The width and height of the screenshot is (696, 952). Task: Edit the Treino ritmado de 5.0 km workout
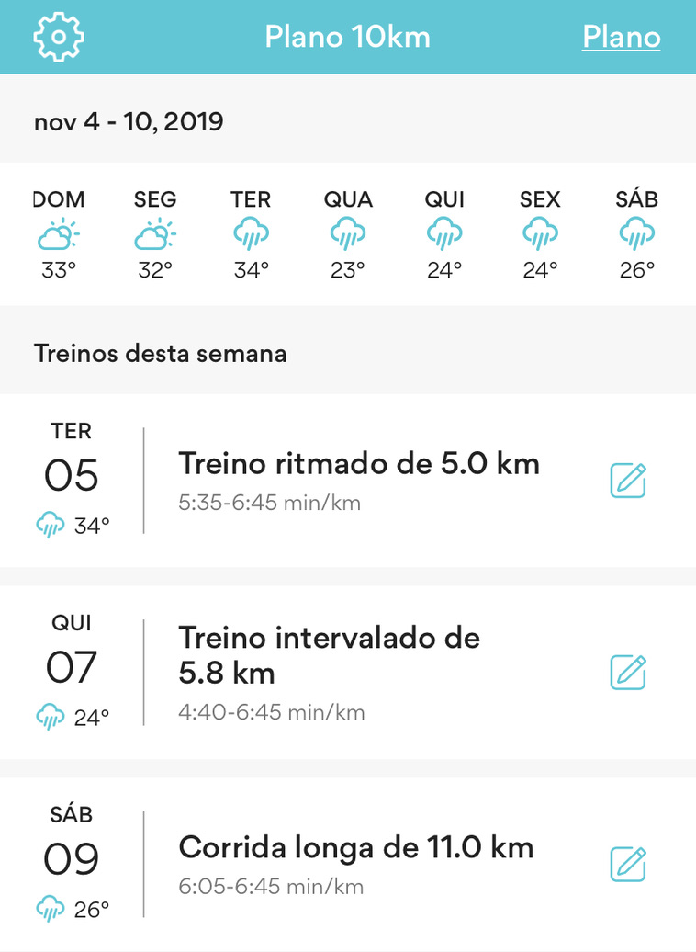point(628,481)
